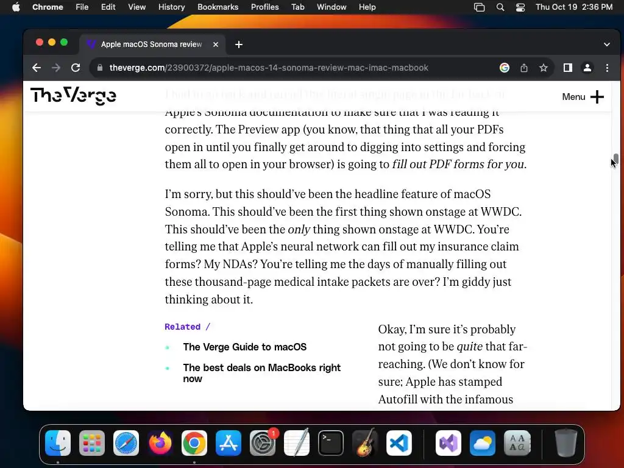Open the Profiles menu

click(x=264, y=7)
